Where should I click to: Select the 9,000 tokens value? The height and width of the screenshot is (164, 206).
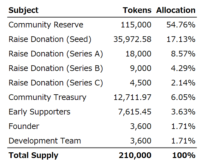coord(140,68)
